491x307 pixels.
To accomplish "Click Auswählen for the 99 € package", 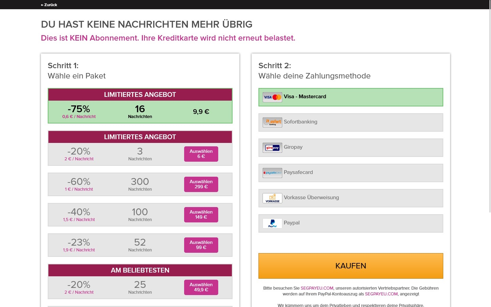I will click(201, 245).
